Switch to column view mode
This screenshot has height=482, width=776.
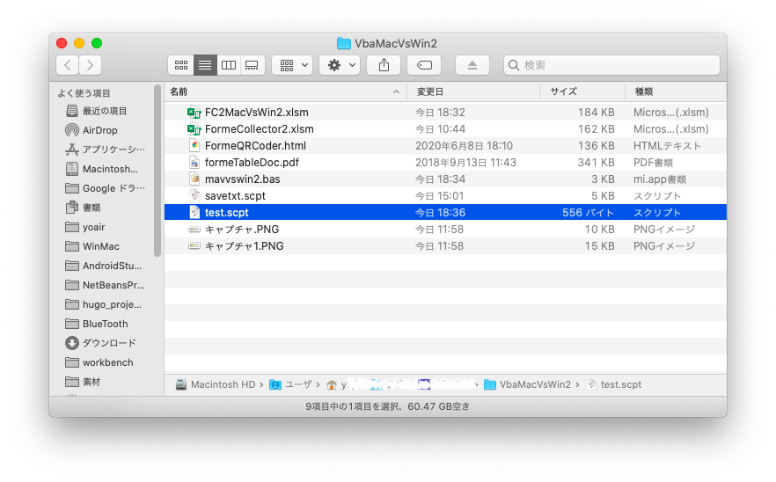pyautogui.click(x=228, y=65)
